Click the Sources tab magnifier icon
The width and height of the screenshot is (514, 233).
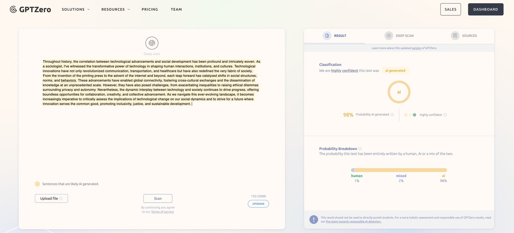455,36
